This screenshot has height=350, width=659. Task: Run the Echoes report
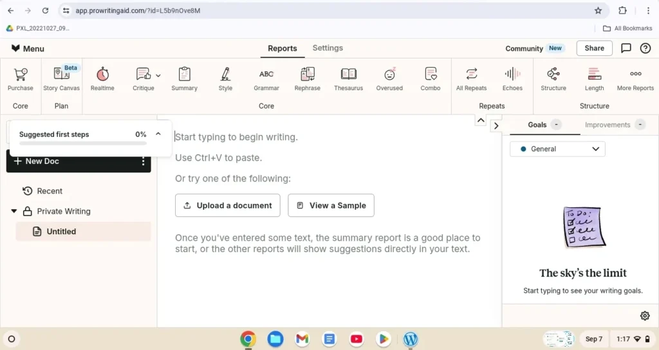point(512,79)
